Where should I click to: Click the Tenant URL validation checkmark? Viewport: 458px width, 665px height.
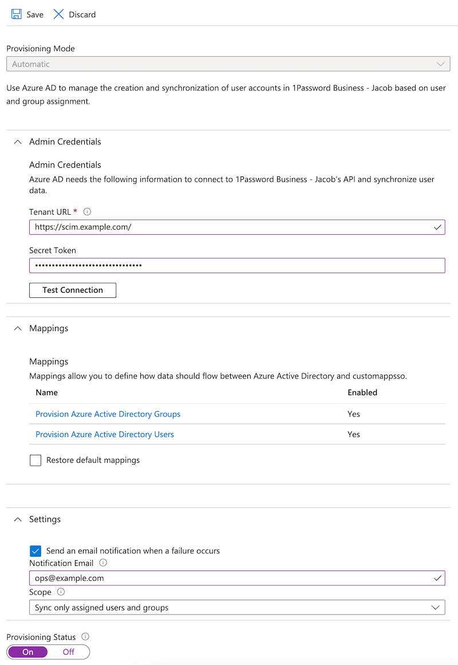pos(437,227)
